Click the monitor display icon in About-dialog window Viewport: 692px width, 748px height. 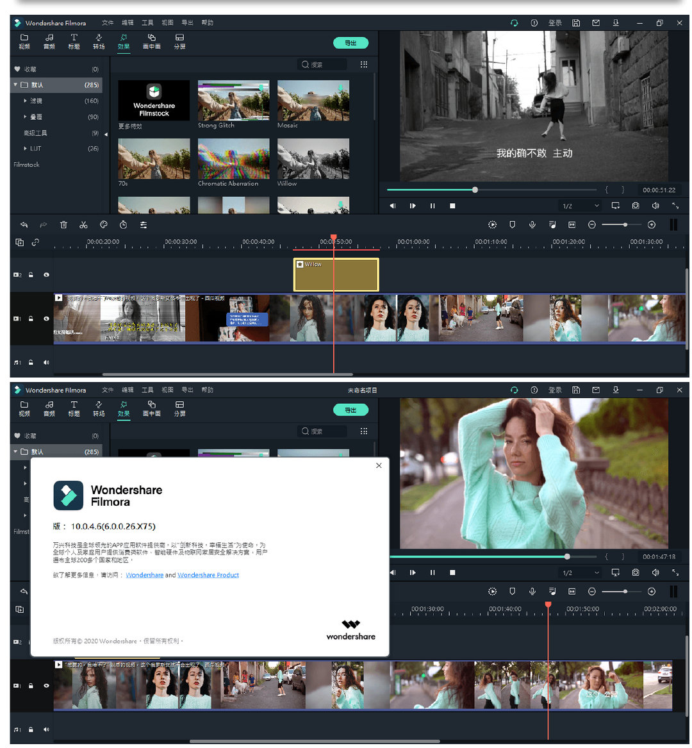(616, 572)
